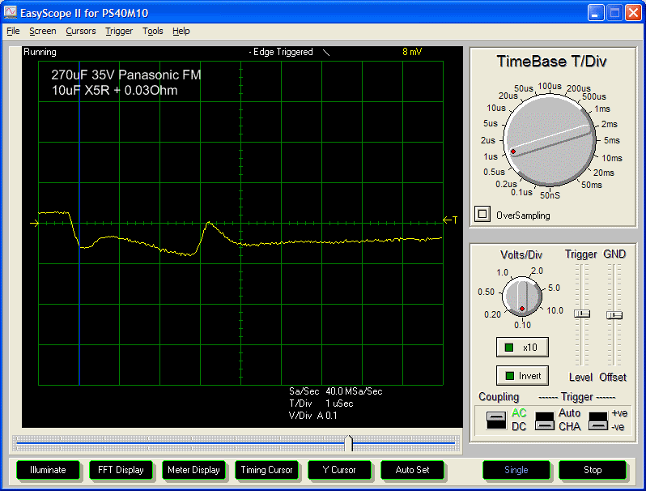
Task: Show the Meter Display
Action: pyautogui.click(x=193, y=470)
